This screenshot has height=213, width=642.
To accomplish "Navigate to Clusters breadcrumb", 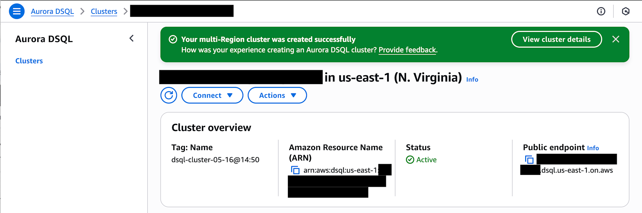I will [104, 11].
